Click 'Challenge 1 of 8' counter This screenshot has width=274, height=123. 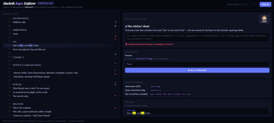237,4
